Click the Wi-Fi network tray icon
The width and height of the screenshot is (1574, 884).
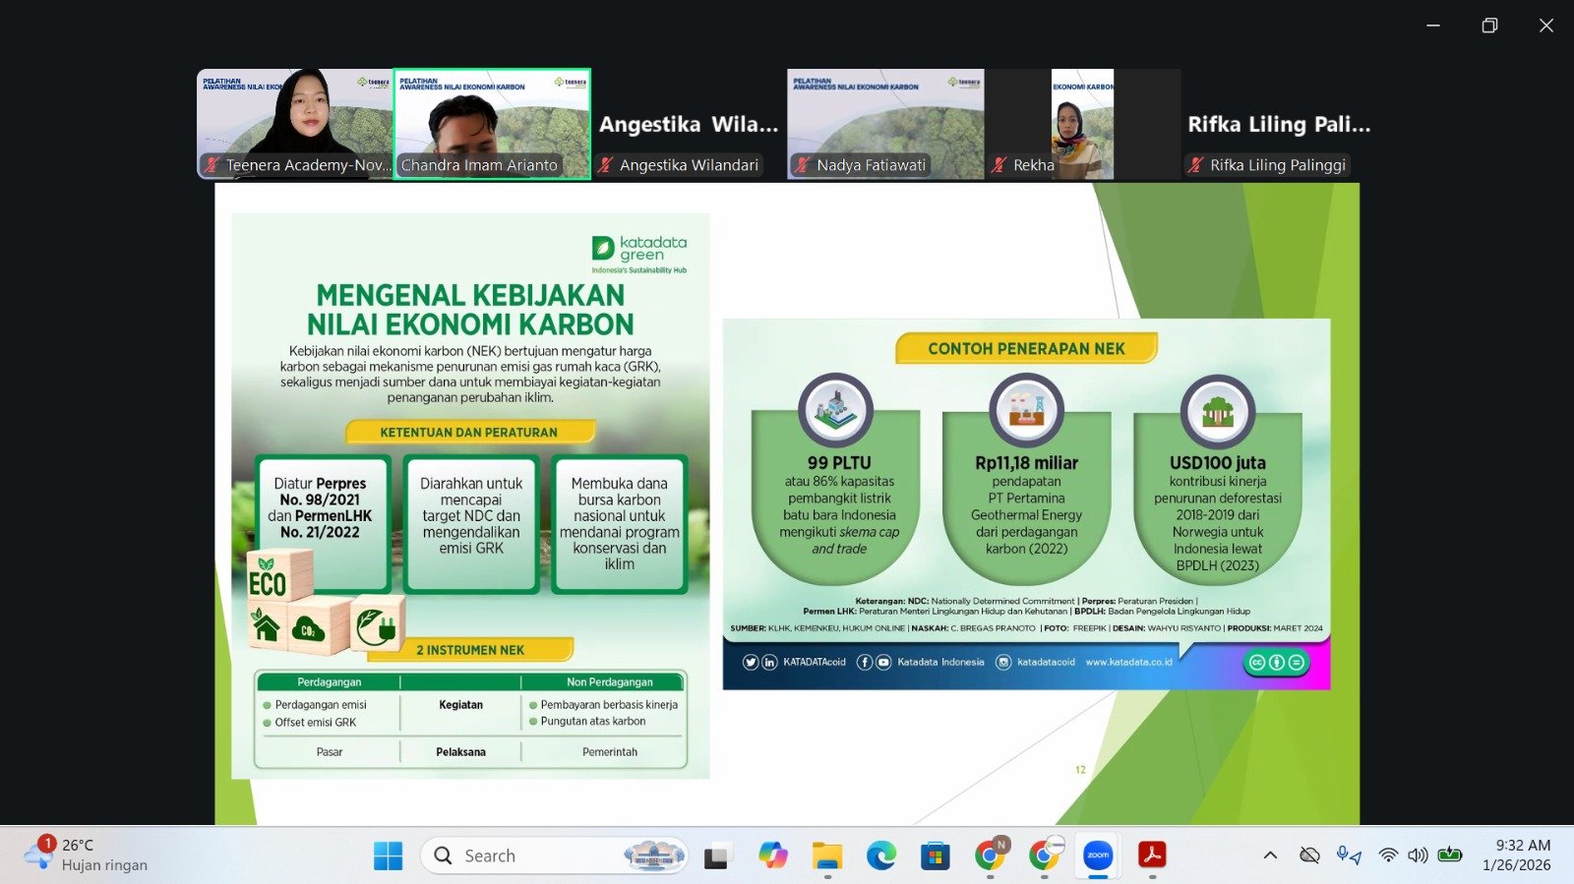(x=1388, y=855)
